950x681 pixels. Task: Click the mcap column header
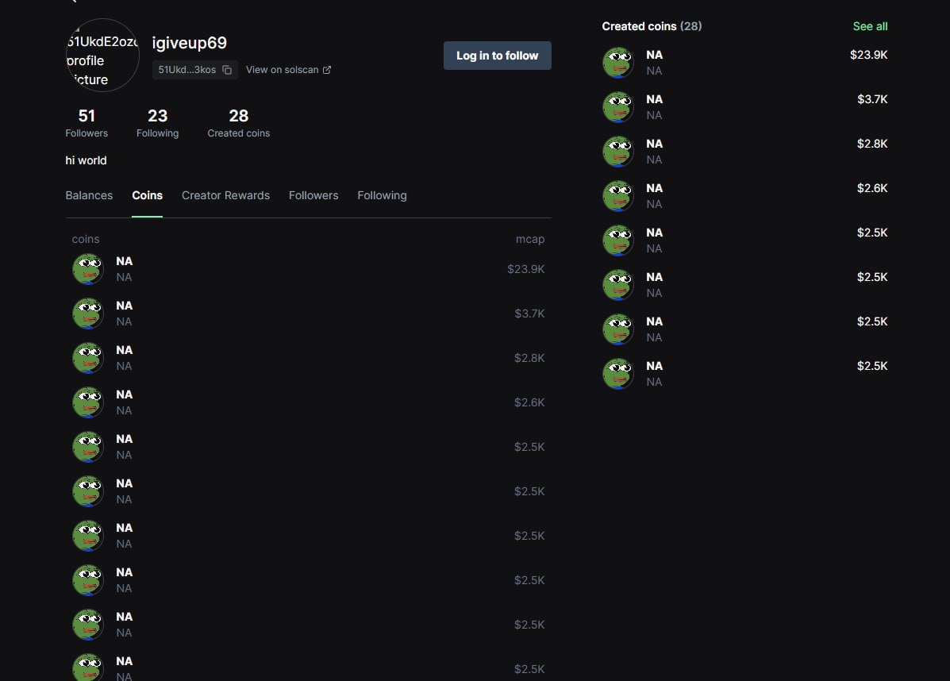click(530, 240)
